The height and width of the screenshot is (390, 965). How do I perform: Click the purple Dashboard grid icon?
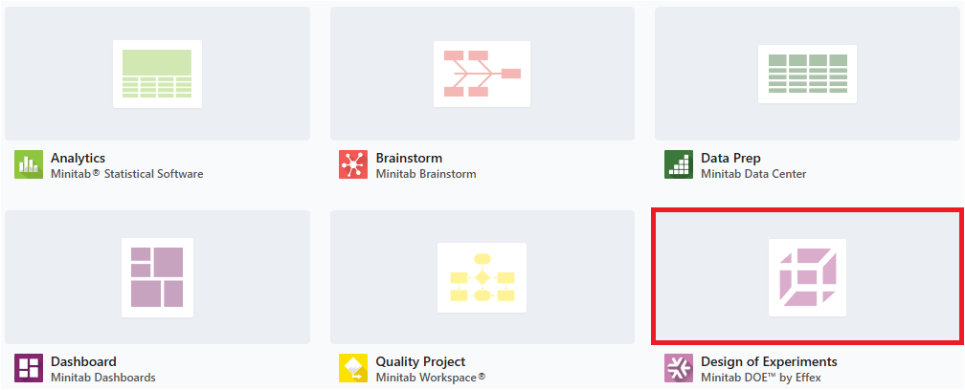(29, 368)
